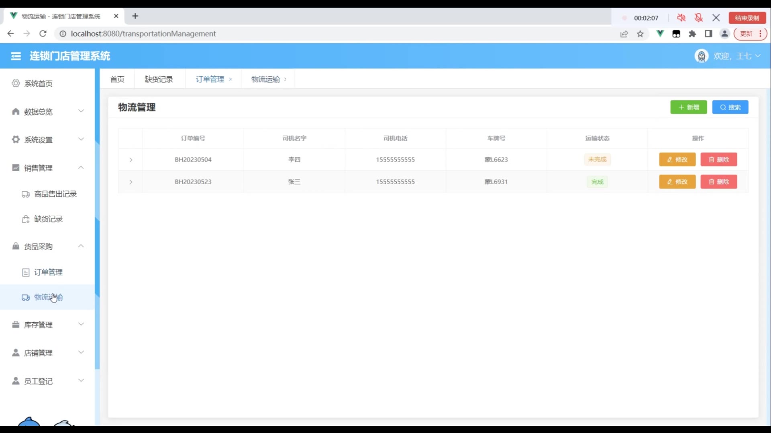Switch to the 缺货记录 tab
771x433 pixels.
point(159,79)
